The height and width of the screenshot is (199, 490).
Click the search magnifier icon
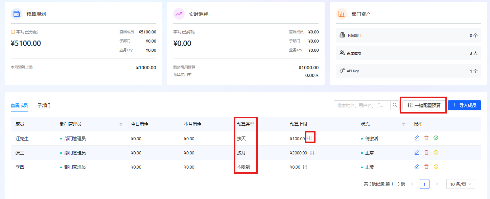pyautogui.click(x=395, y=105)
